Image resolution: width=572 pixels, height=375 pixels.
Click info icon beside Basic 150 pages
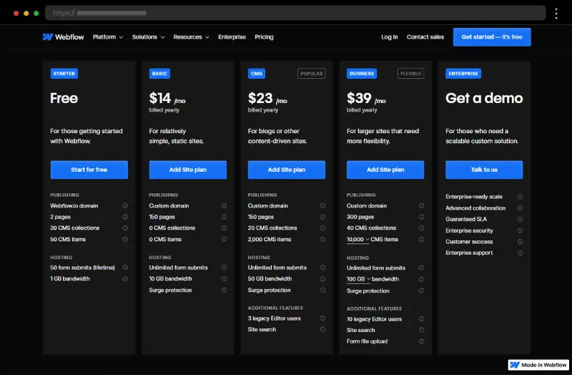224,217
